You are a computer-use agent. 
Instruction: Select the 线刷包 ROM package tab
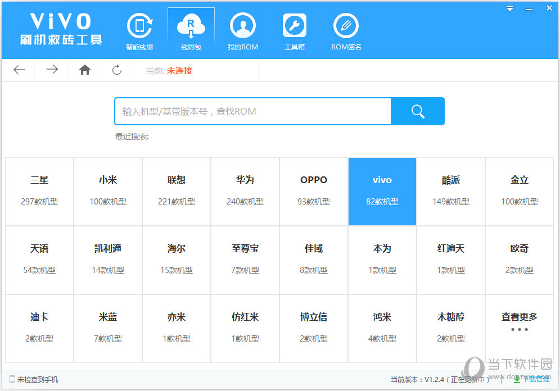pos(191,31)
